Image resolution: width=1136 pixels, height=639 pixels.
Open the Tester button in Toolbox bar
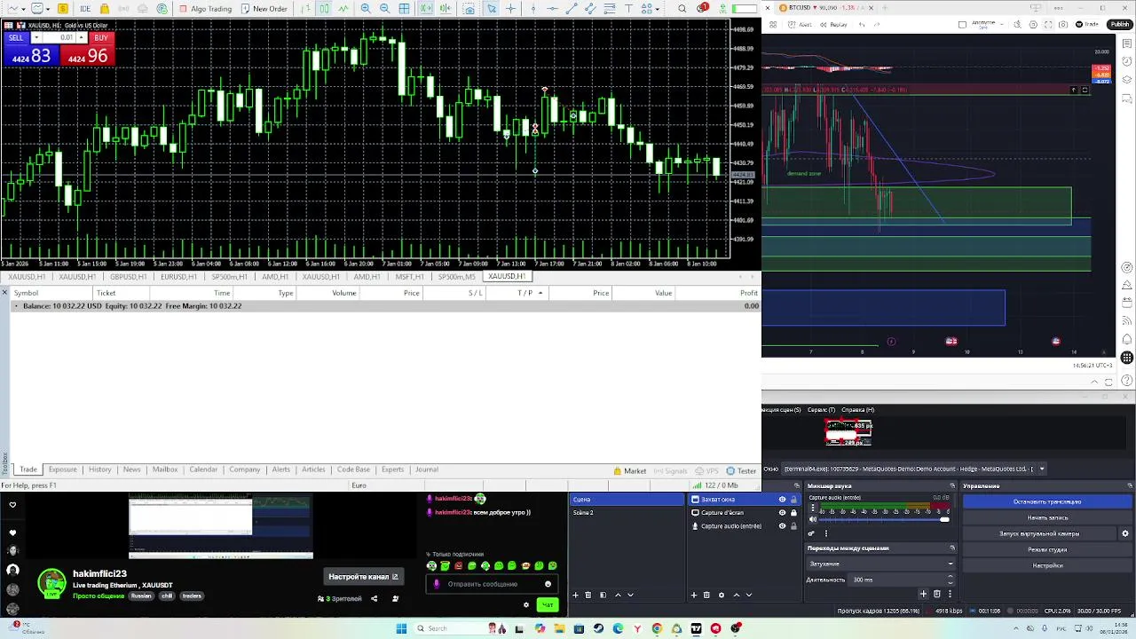tap(742, 471)
